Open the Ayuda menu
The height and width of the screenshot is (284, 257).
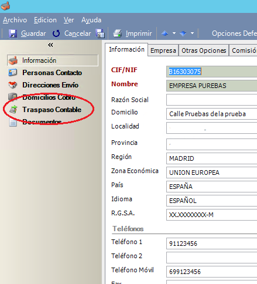tap(91, 20)
